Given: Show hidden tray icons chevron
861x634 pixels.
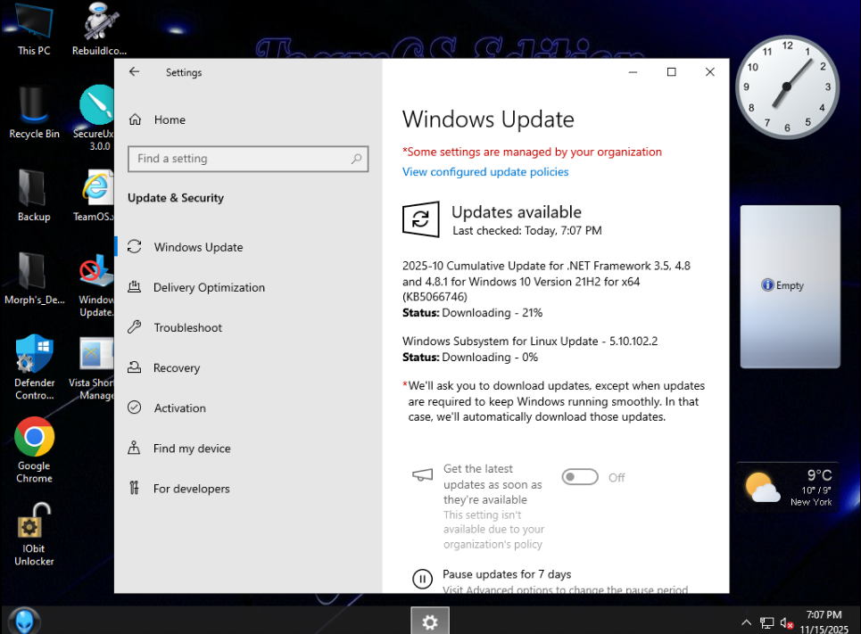Looking at the screenshot, I should [x=746, y=622].
